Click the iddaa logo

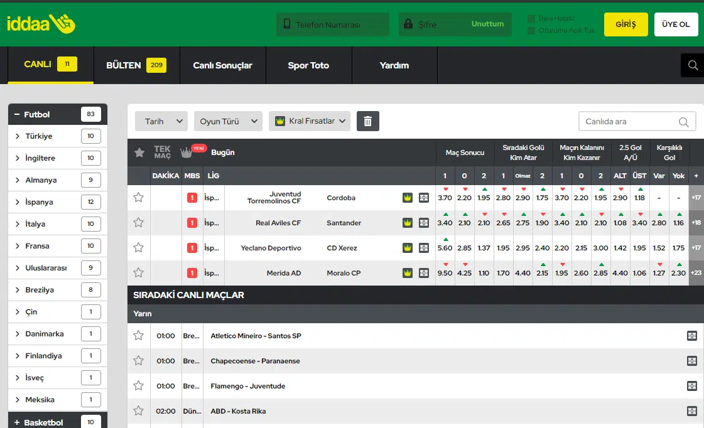41,24
